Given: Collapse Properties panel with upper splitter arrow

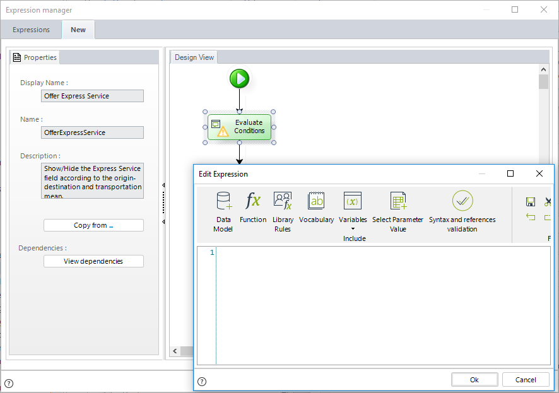Looking at the screenshot, I should (163, 185).
